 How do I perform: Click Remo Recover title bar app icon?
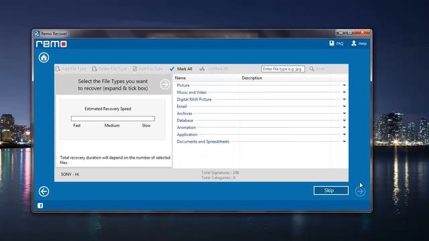[37, 34]
